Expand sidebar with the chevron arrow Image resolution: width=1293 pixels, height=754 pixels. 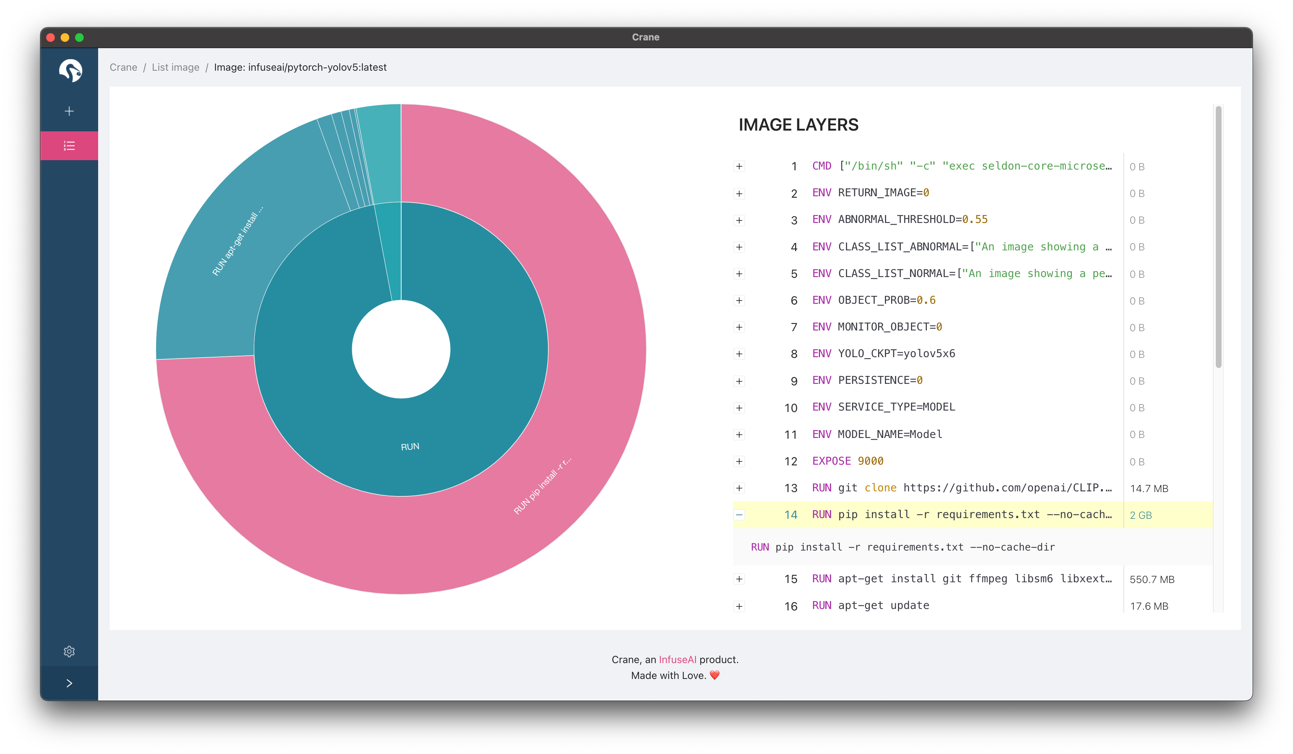(x=69, y=683)
